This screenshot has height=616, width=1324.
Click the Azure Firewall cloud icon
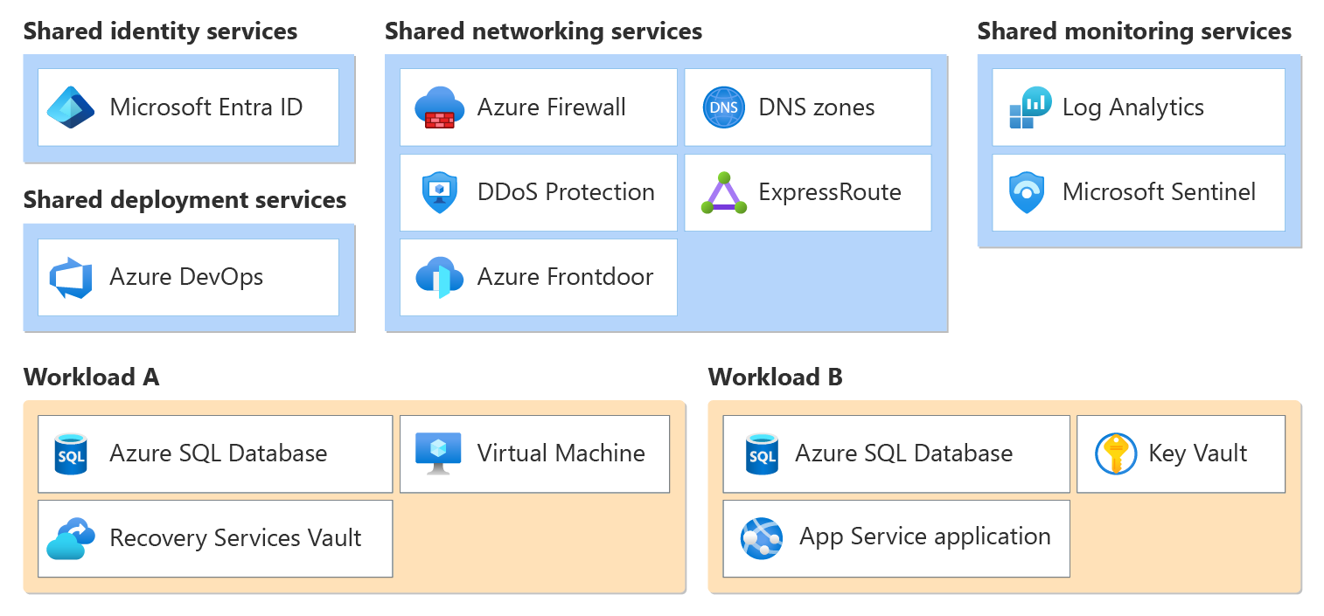click(x=438, y=107)
